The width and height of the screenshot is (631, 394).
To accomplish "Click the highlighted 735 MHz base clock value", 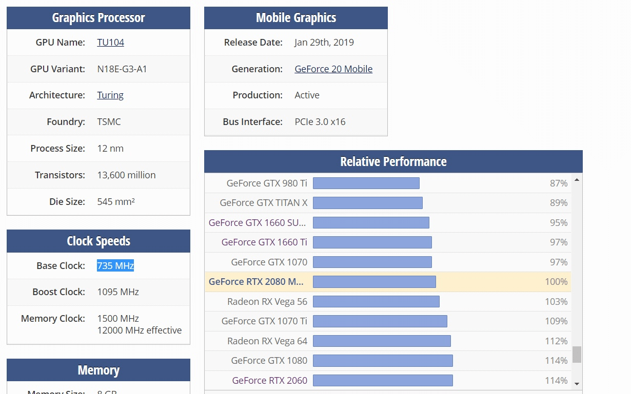I will point(115,266).
